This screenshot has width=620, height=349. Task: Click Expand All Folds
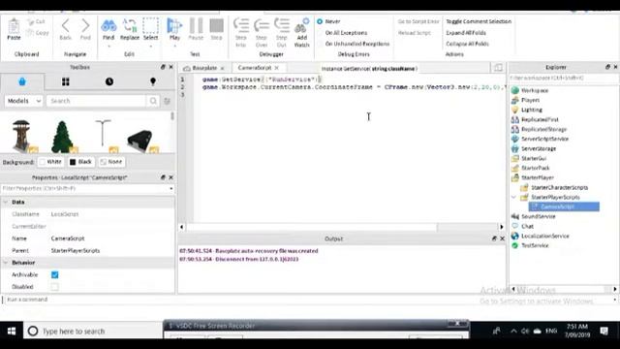pyautogui.click(x=466, y=33)
